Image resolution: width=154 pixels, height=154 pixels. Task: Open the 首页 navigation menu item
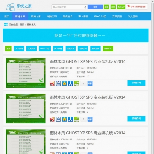point(6,17)
